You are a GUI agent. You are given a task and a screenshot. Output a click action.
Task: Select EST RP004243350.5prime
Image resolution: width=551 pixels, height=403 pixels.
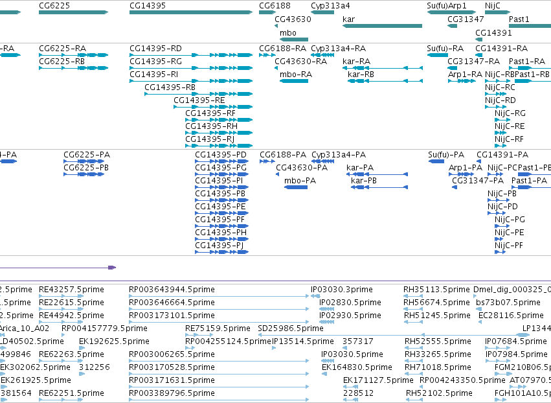point(463,380)
